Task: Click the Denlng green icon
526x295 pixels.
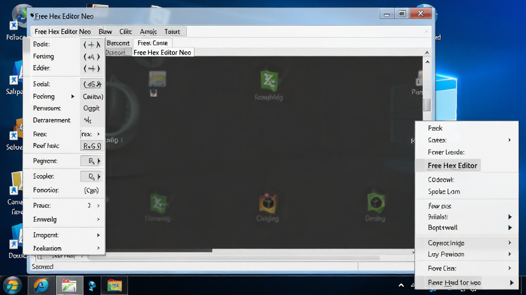Action: pyautogui.click(x=375, y=203)
